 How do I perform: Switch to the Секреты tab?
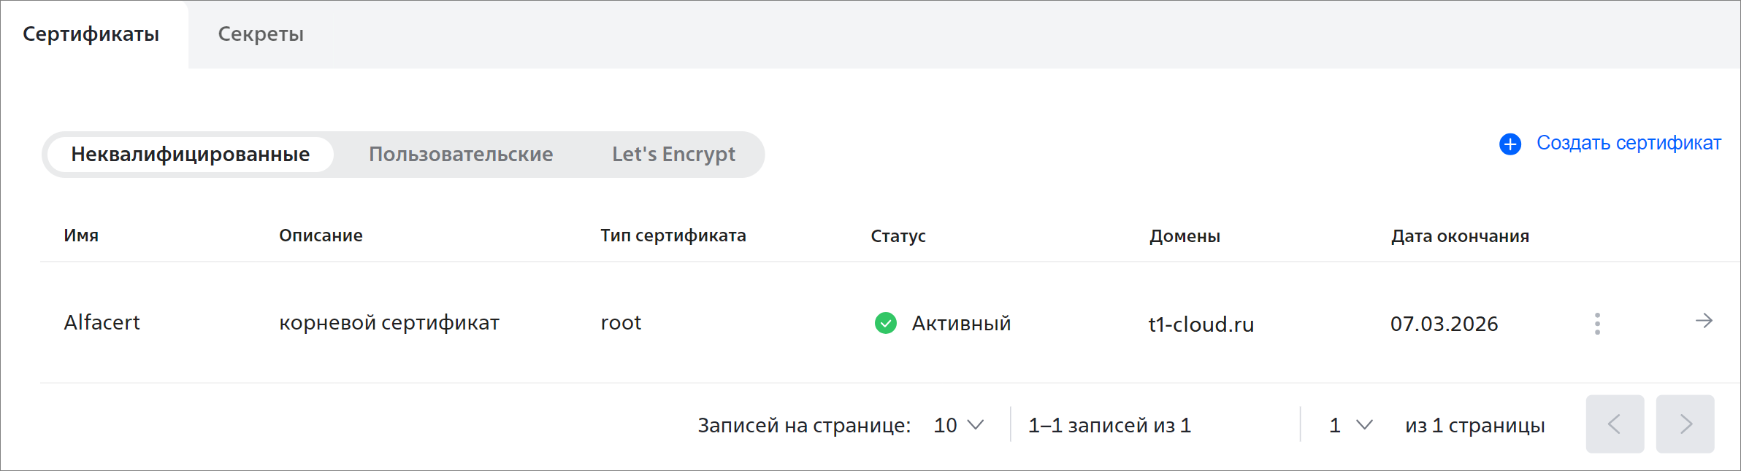[261, 34]
